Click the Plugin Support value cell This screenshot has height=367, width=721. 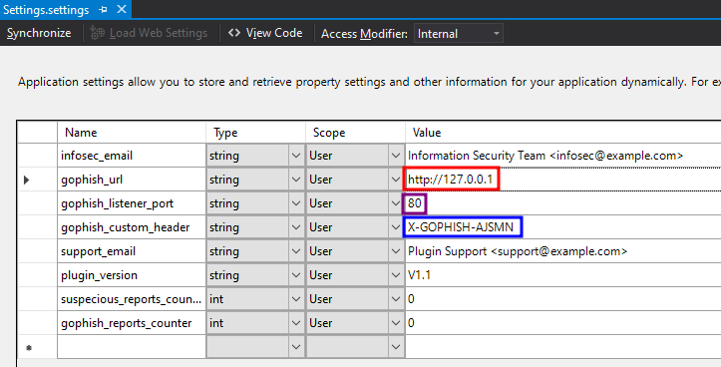click(x=562, y=251)
